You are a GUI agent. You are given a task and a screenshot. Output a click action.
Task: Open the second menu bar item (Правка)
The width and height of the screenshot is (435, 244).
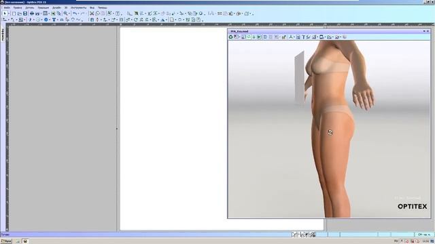tap(17, 7)
